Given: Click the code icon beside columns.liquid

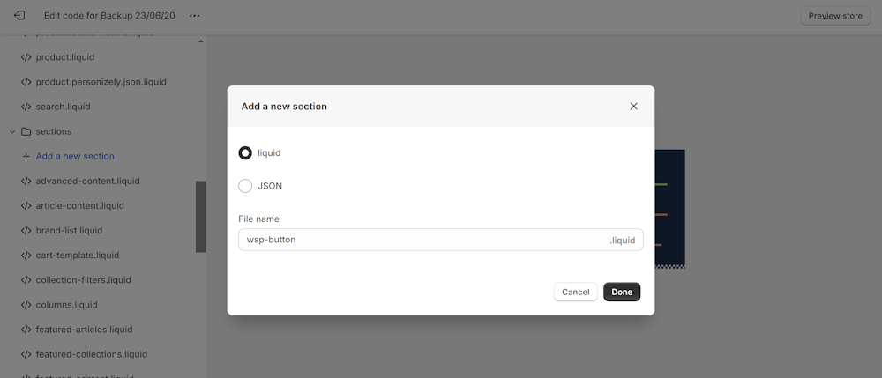Looking at the screenshot, I should point(26,305).
